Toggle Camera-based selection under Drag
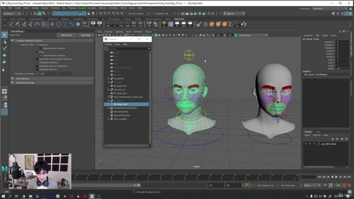The image size is (354, 199). coord(40,55)
